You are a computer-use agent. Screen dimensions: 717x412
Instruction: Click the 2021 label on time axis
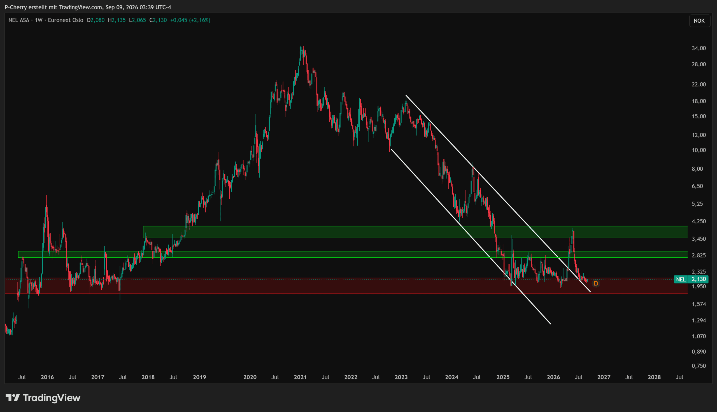(x=300, y=377)
